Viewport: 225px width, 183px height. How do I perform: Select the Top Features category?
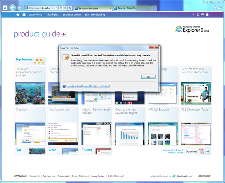(30, 61)
